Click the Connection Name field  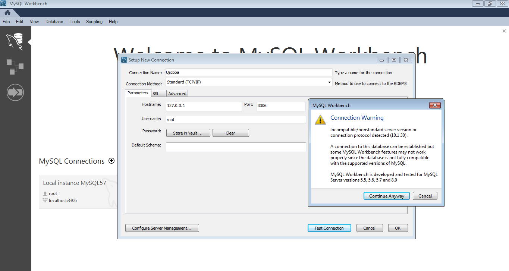click(249, 73)
